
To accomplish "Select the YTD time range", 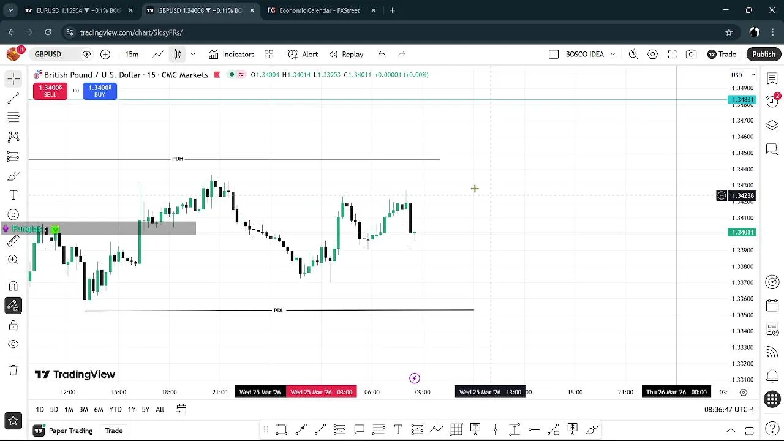I will click(115, 409).
